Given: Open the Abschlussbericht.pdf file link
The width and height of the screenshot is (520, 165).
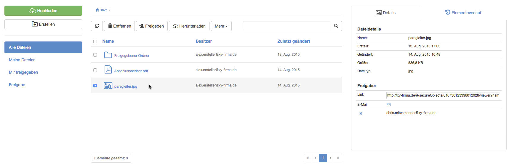Looking at the screenshot, I should 131,71.
